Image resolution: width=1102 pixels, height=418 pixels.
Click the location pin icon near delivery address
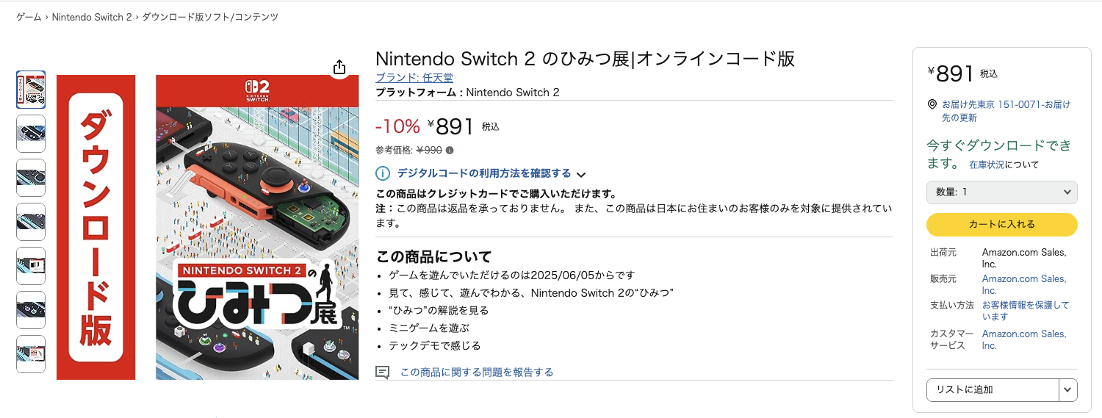pos(932,105)
